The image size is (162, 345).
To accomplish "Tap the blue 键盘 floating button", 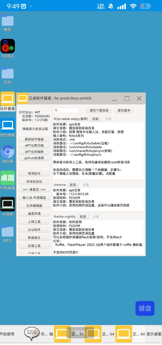I will point(145,308).
